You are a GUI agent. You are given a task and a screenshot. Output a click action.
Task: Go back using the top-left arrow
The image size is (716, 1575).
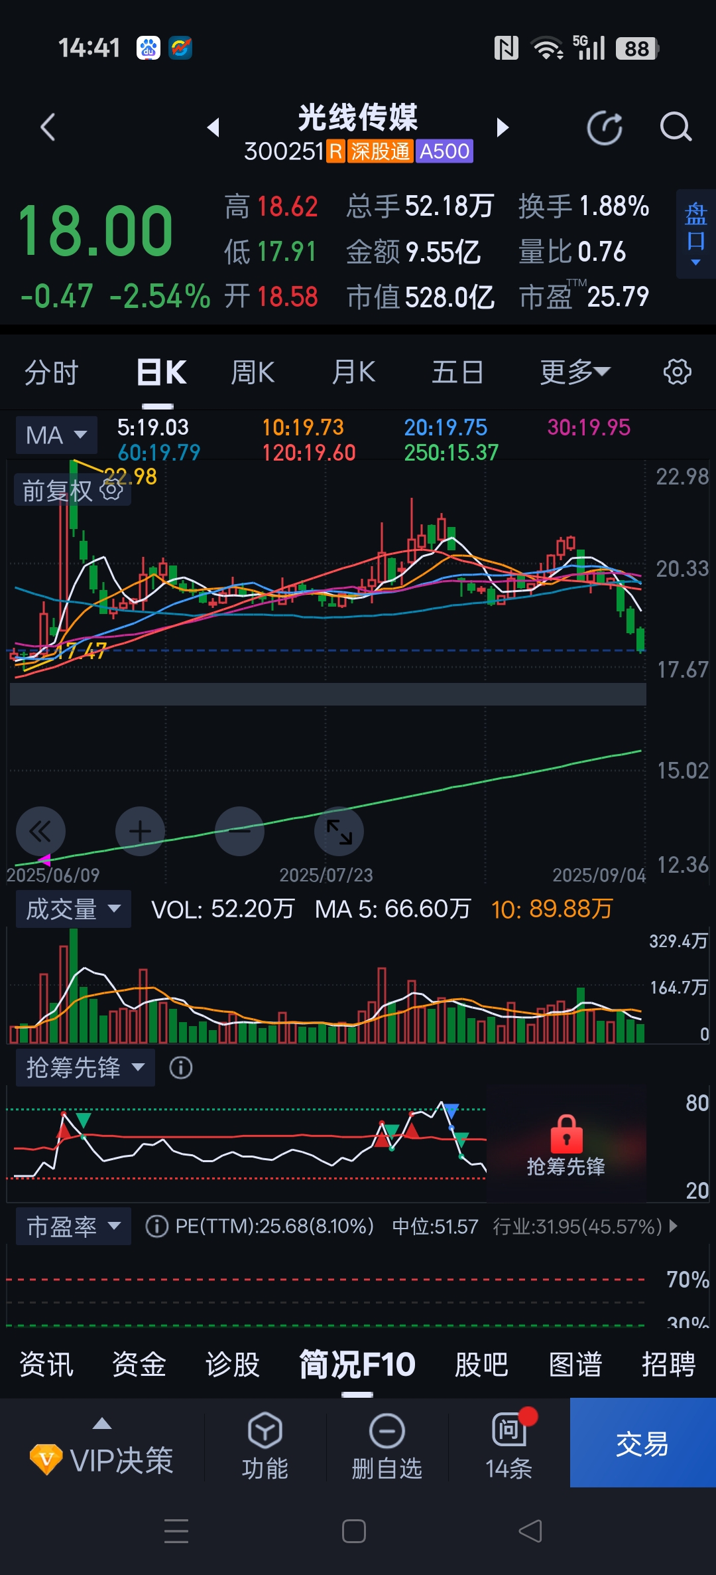pos(48,127)
